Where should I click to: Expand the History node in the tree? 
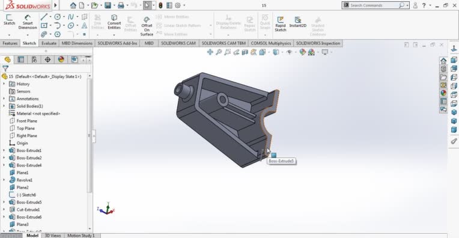tap(4, 84)
